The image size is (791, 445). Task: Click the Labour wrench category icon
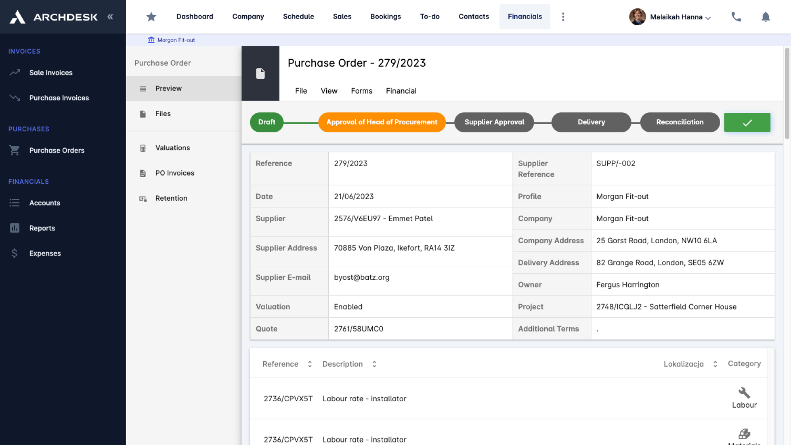click(x=744, y=392)
